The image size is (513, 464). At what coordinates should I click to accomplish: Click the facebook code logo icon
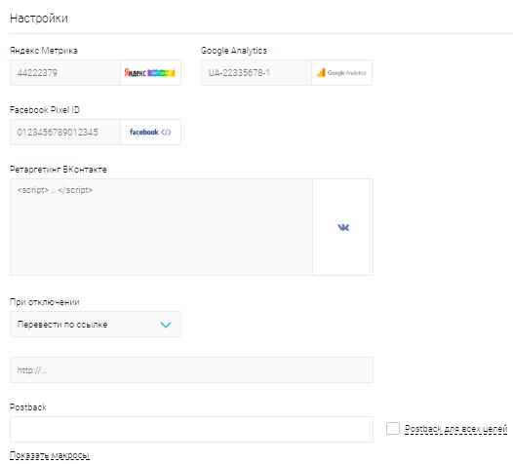[x=150, y=133]
